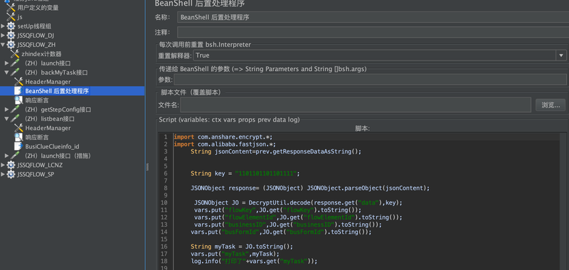Select the 响应断言 magnifier icon under backMyTask
This screenshot has width=569, height=270.
(18, 100)
